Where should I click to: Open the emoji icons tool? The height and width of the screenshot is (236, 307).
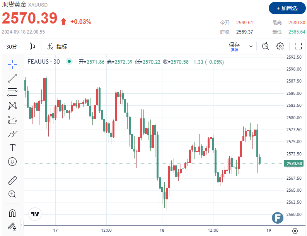(x=12, y=162)
